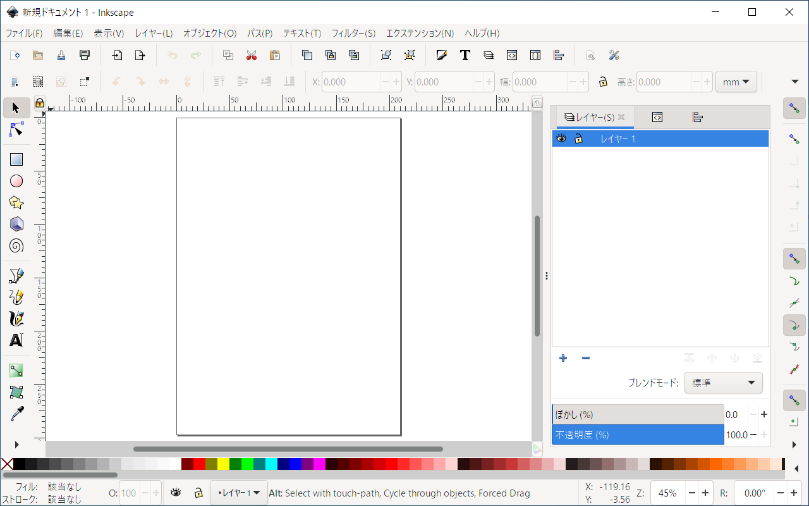Select the Rectangle tool
The image size is (809, 506).
[x=16, y=160]
